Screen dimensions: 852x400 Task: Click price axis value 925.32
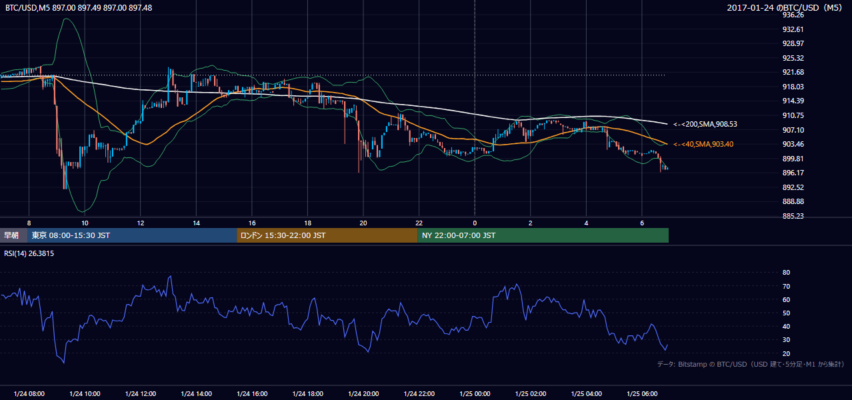click(x=793, y=58)
